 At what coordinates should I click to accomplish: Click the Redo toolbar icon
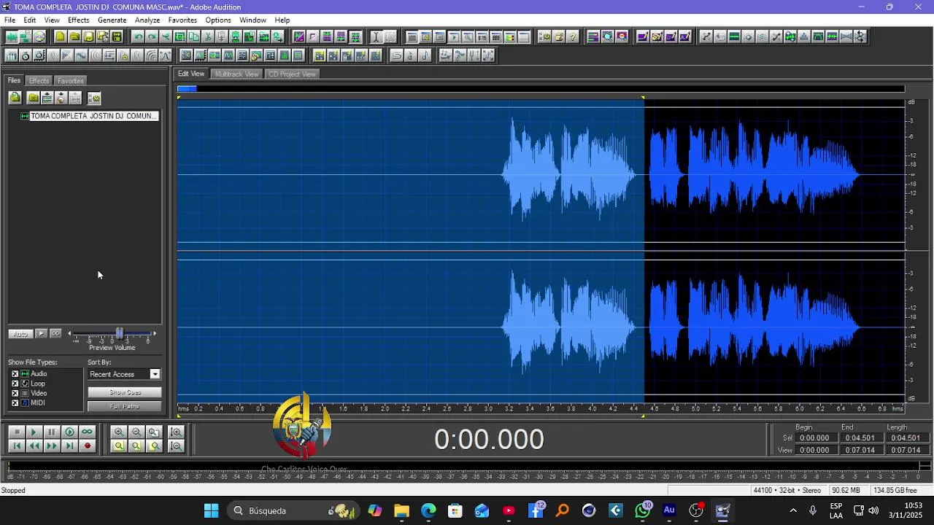point(152,36)
